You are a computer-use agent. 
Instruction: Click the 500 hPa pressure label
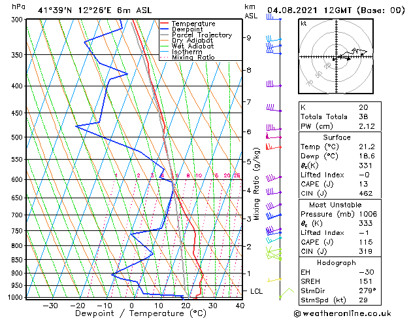click(17, 137)
